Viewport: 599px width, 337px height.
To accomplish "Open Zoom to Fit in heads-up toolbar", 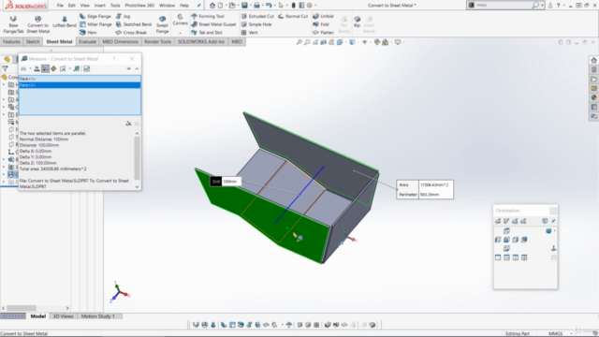I will pos(299,42).
